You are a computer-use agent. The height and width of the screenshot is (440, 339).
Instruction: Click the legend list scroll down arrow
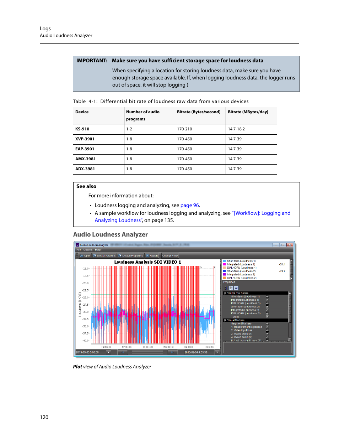(291, 278)
